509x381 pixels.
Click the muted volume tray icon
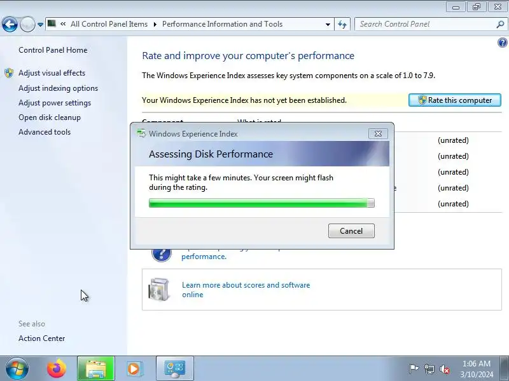click(444, 369)
